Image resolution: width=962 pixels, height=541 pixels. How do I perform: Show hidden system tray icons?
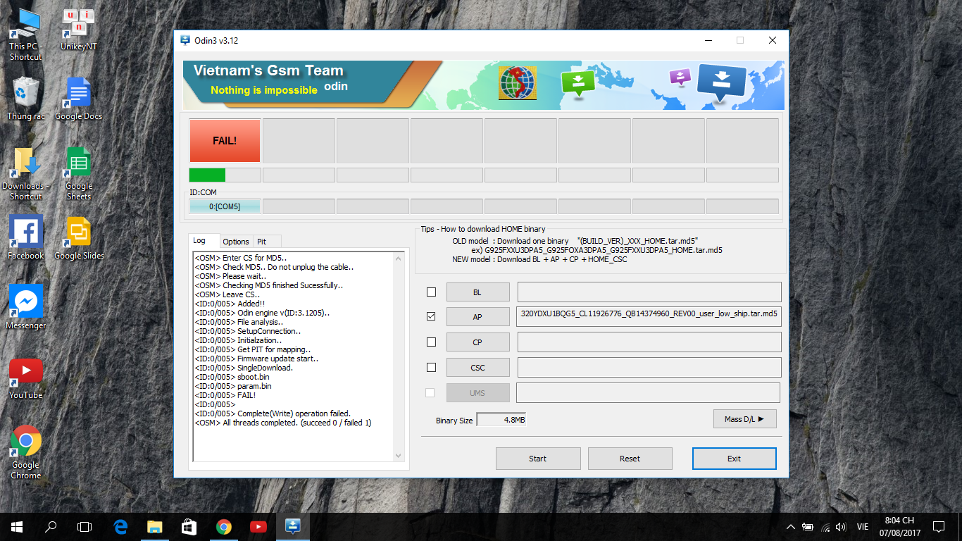(x=790, y=526)
